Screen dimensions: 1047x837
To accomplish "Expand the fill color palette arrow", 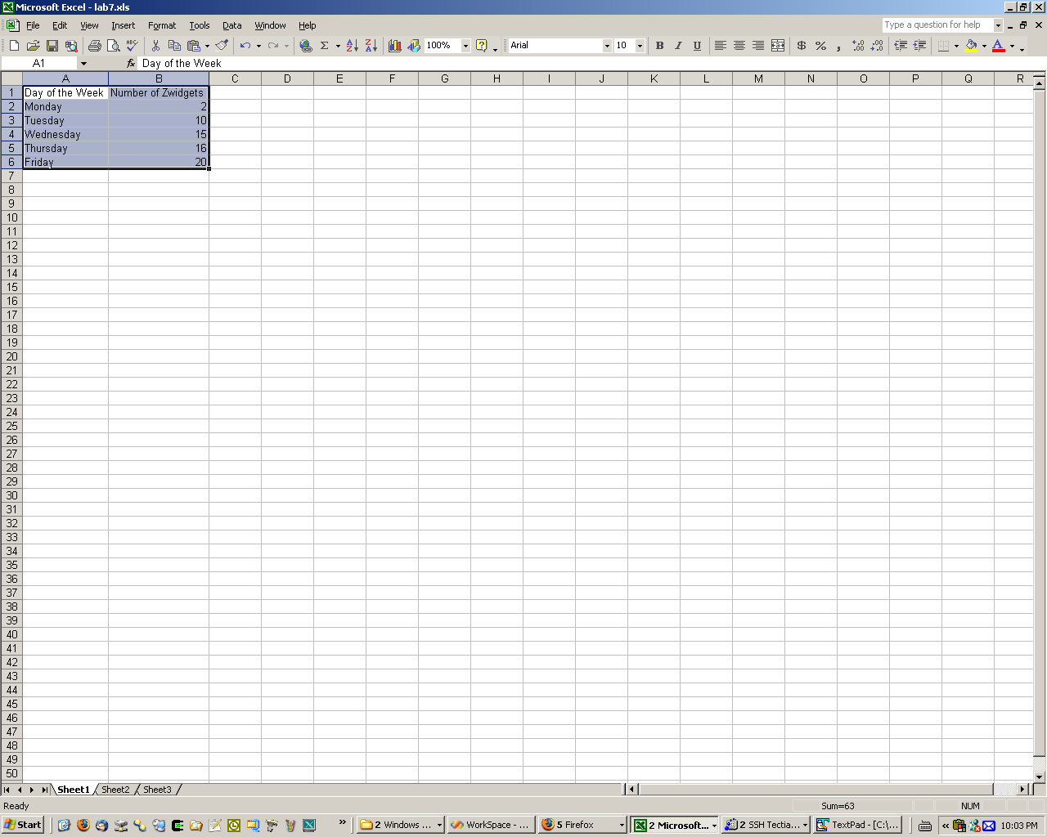I will (984, 46).
